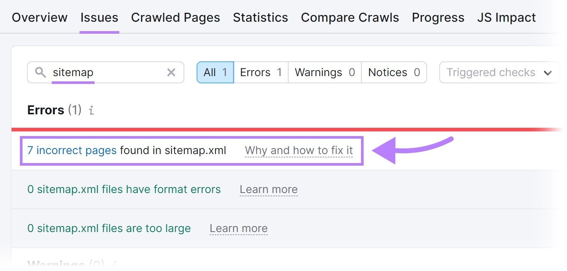Click Learn more next to format errors issue
This screenshot has height=271, width=567.
coord(269,189)
